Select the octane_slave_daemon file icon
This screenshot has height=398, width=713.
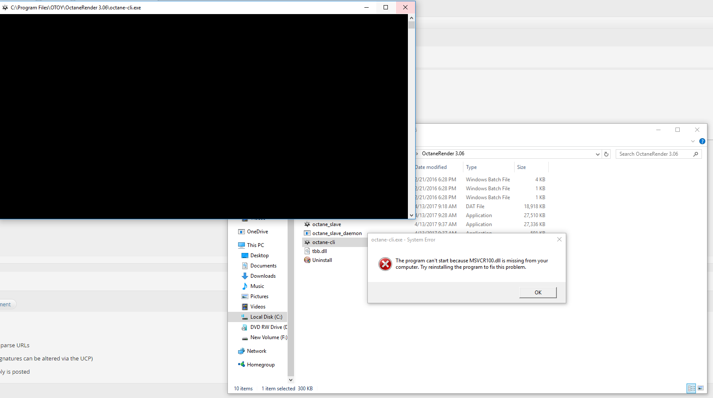(x=307, y=233)
